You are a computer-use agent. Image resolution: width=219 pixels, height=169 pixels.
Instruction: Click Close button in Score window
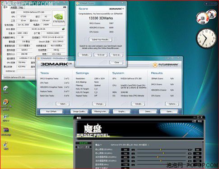pyautogui.click(x=116, y=62)
